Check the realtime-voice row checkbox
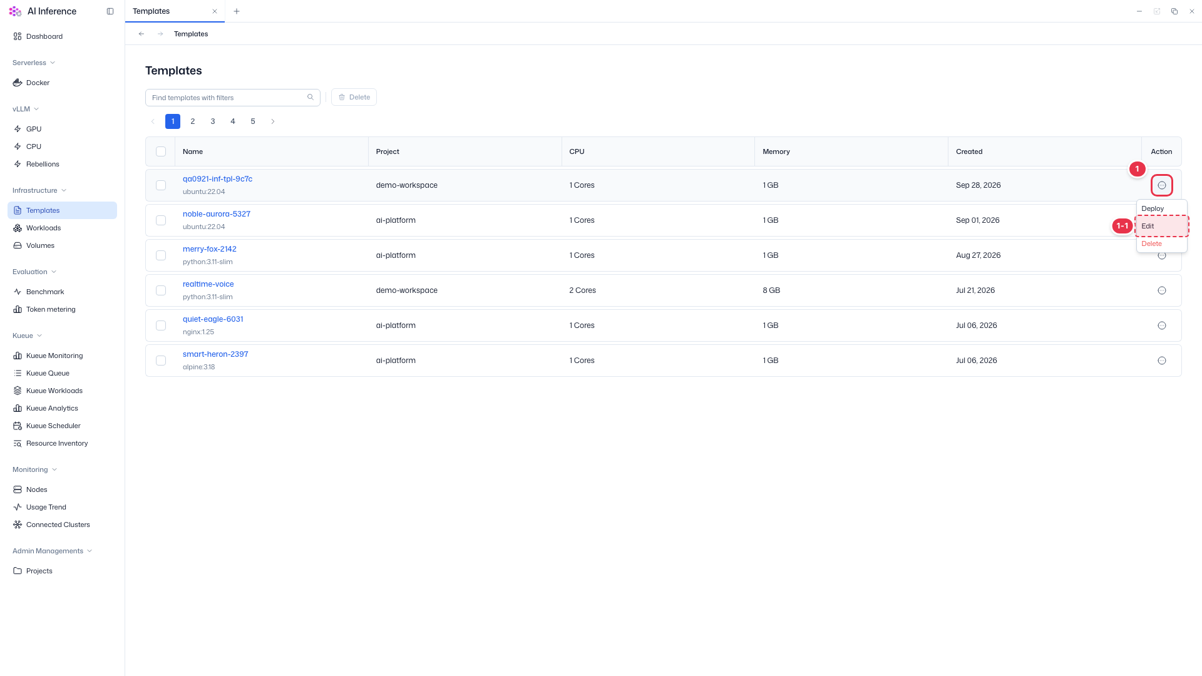This screenshot has width=1202, height=676. tap(161, 290)
